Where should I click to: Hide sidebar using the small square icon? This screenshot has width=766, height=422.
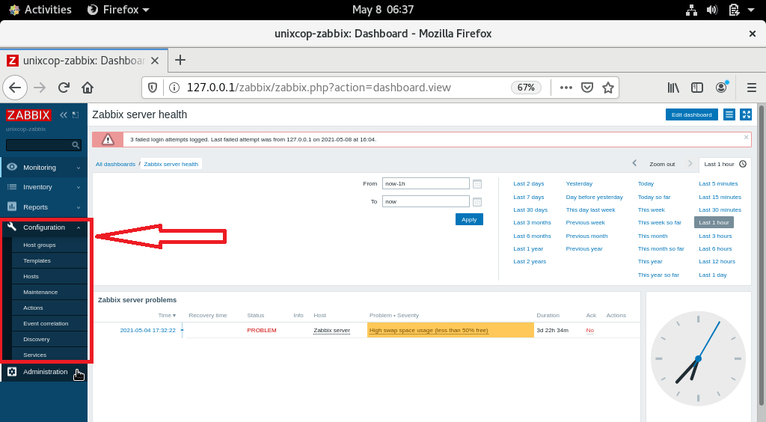point(76,114)
